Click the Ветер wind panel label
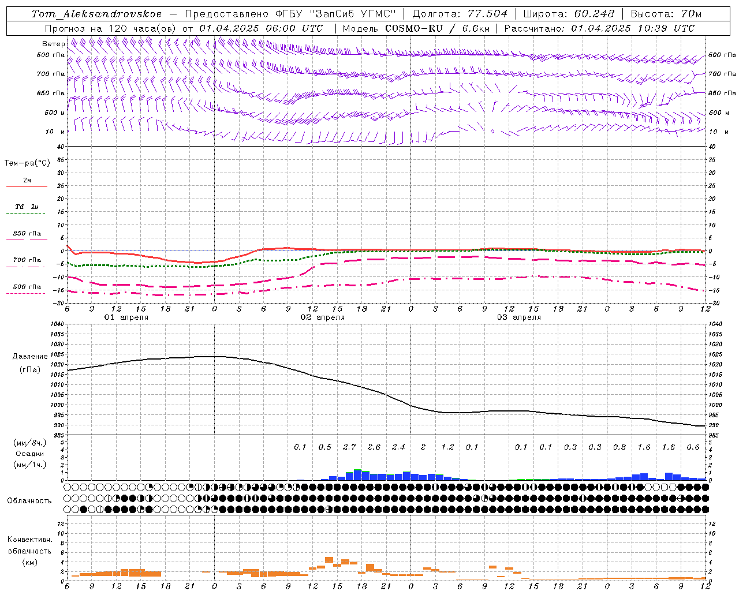 click(53, 44)
